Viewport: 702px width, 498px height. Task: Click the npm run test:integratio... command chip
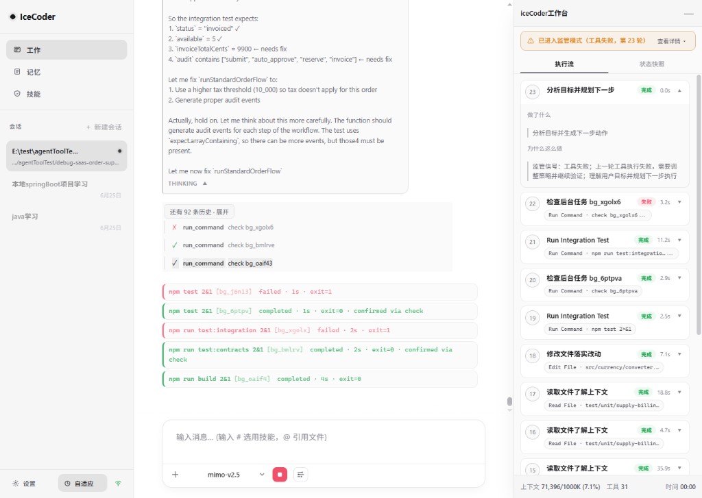[x=612, y=253]
